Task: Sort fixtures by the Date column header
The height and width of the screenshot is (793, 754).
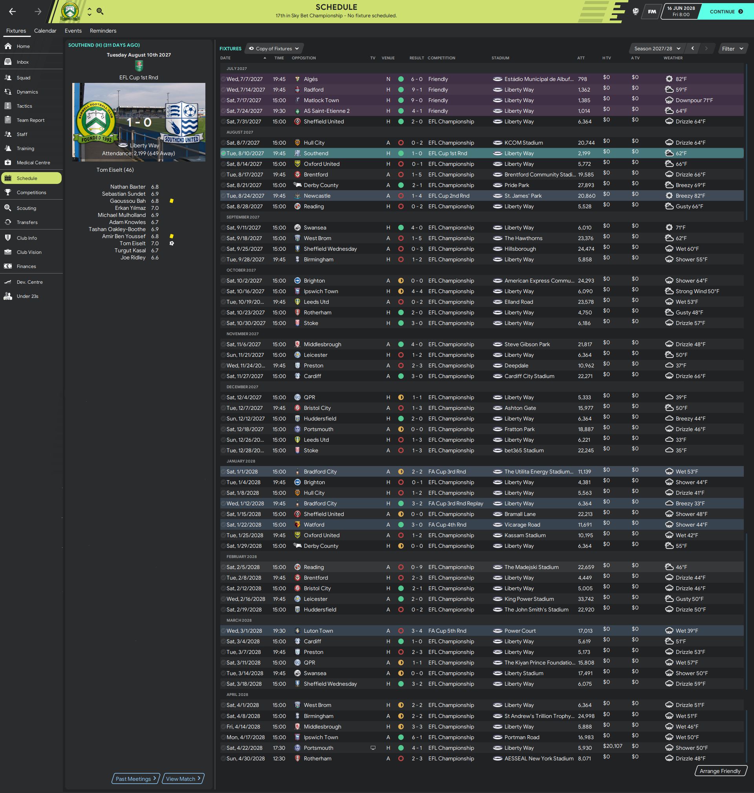Action: click(243, 58)
